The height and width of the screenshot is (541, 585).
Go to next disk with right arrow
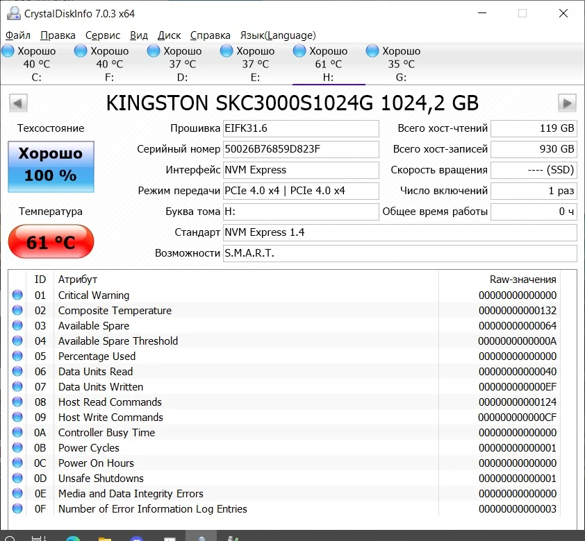(x=567, y=103)
